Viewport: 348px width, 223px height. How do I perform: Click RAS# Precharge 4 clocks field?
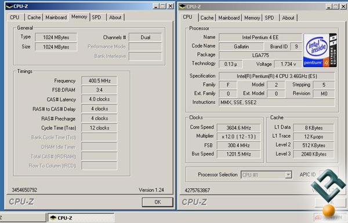click(x=99, y=118)
